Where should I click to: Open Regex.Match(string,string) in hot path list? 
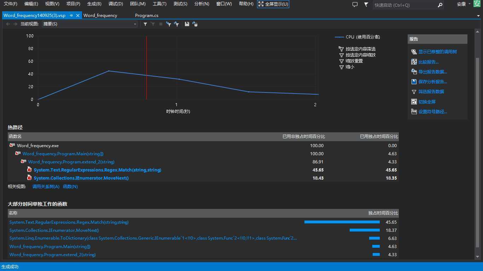tap(97, 170)
